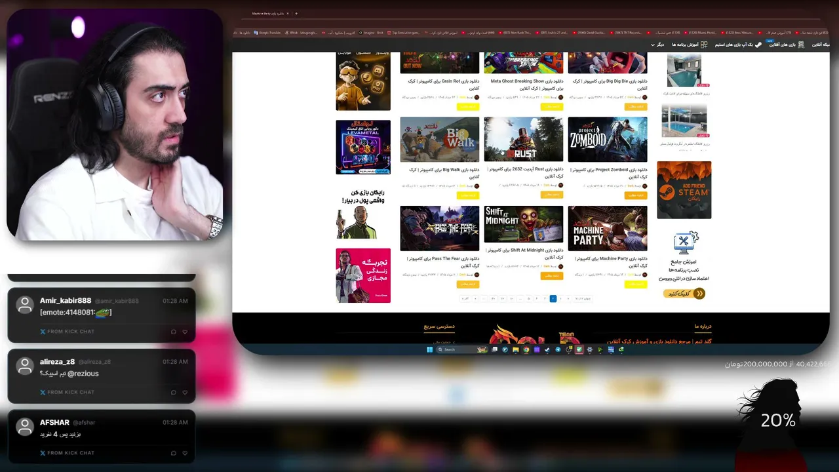Image resolution: width=839 pixels, height=472 pixels.
Task: Open the بک آپ بازی های استیم menu
Action: [738, 45]
